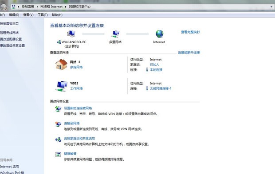
Task: Open Internet 选项 in the sidebar
Action: pyautogui.click(x=9, y=166)
